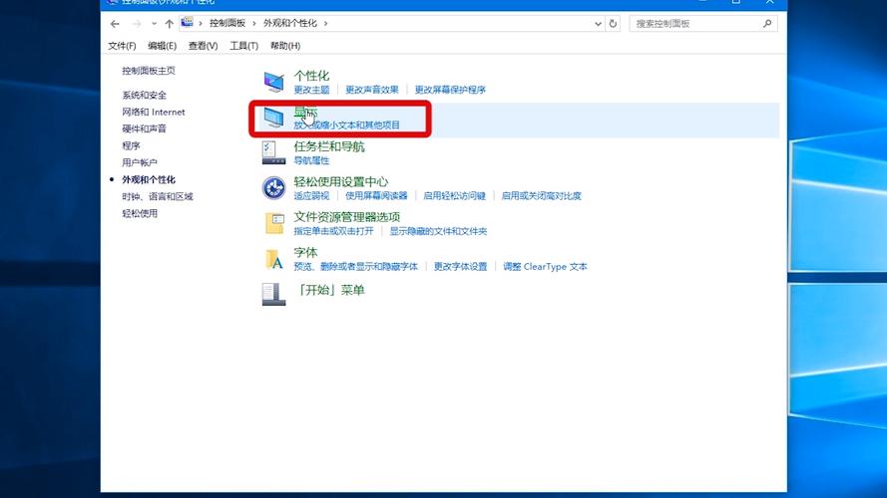The width and height of the screenshot is (887, 498).
Task: Click the 个性化 monitor icon
Action: coord(273,82)
